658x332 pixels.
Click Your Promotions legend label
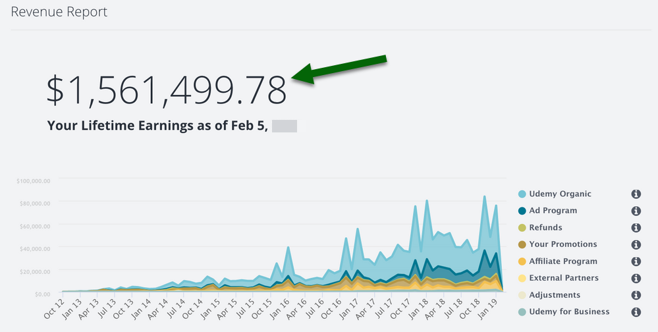562,244
